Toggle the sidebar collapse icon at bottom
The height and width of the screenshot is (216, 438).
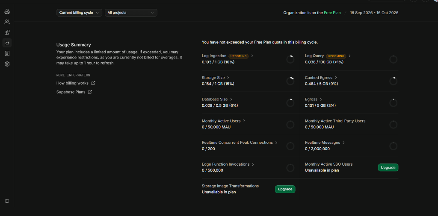[x=7, y=201]
